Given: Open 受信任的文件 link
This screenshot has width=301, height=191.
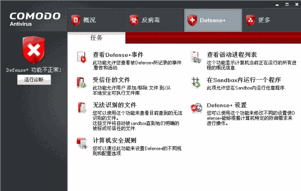Looking at the screenshot, I should [x=111, y=80].
